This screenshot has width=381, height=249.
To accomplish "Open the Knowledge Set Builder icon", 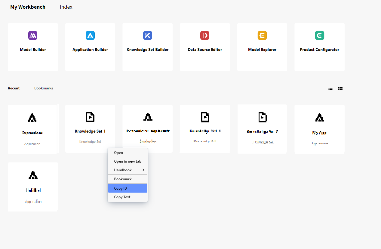I will pyautogui.click(x=147, y=35).
